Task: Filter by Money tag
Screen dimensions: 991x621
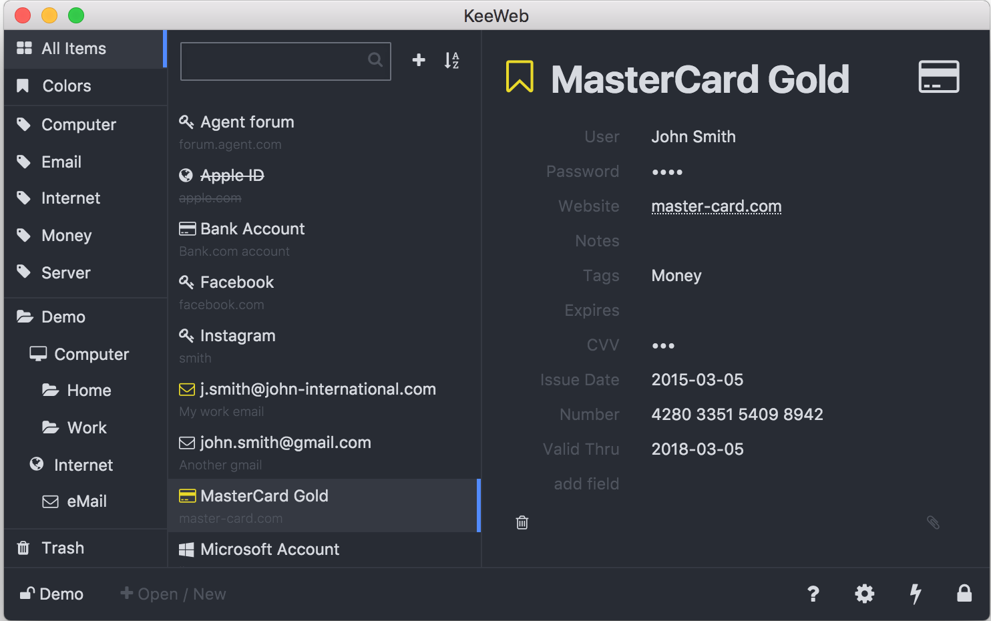Action: [x=85, y=235]
